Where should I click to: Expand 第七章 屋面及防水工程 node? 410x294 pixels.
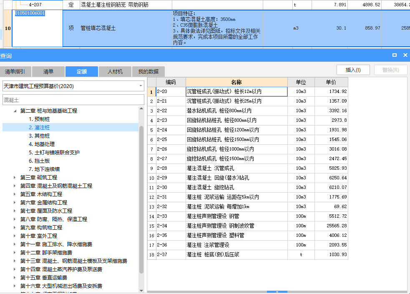point(15,211)
